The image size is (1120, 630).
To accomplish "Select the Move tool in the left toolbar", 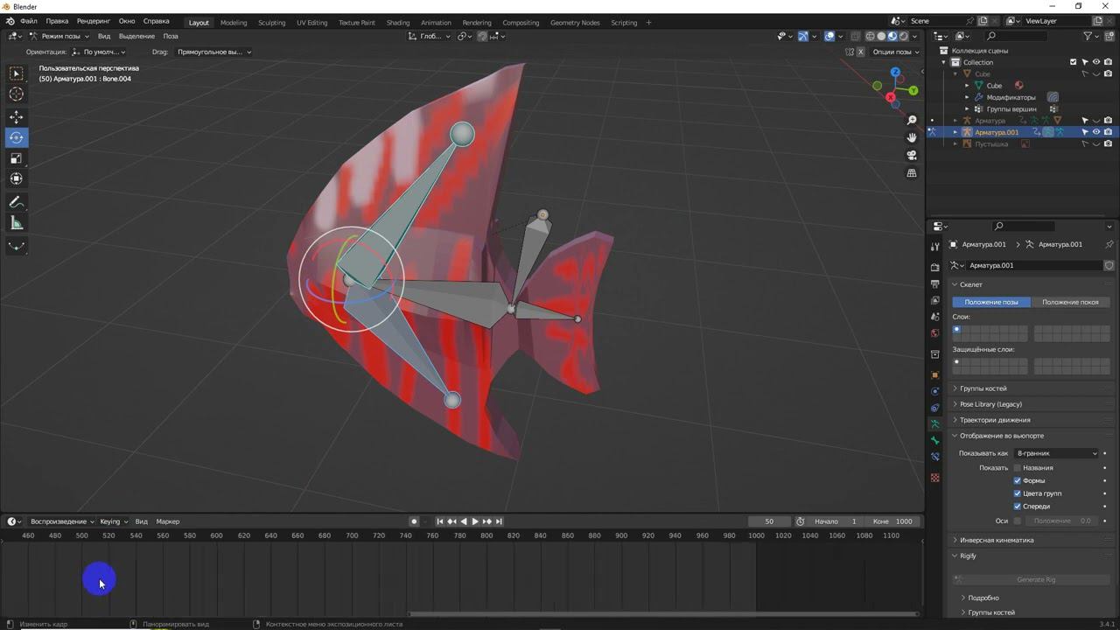I will 17,116.
